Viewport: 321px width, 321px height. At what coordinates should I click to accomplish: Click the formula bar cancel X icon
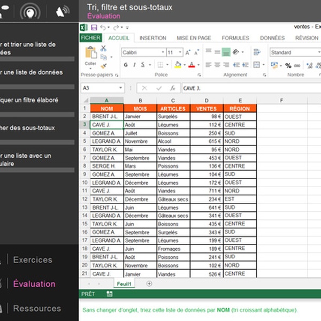[x=144, y=88]
